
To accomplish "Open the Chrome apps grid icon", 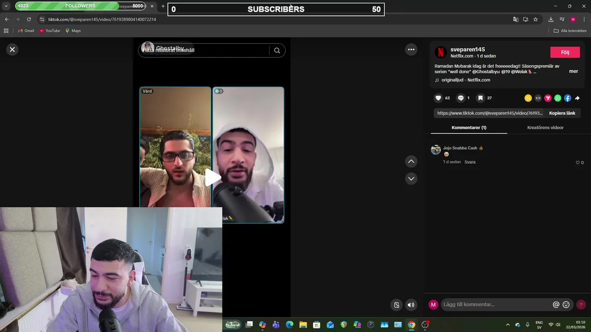I will [6, 31].
